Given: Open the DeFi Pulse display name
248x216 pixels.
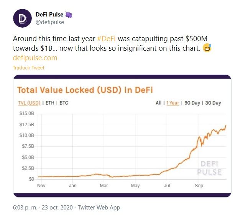Looking at the screenshot, I should 49,15.
